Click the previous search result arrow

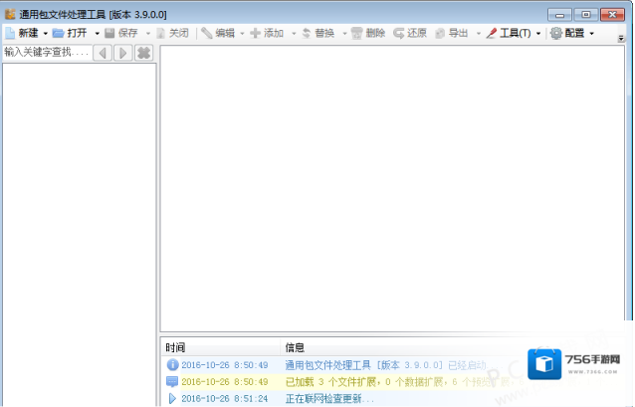point(102,53)
